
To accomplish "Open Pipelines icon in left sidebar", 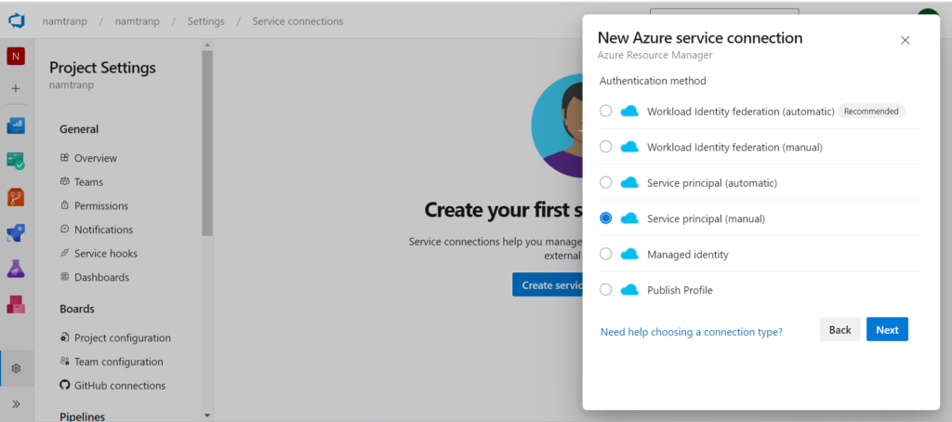I will click(x=16, y=232).
